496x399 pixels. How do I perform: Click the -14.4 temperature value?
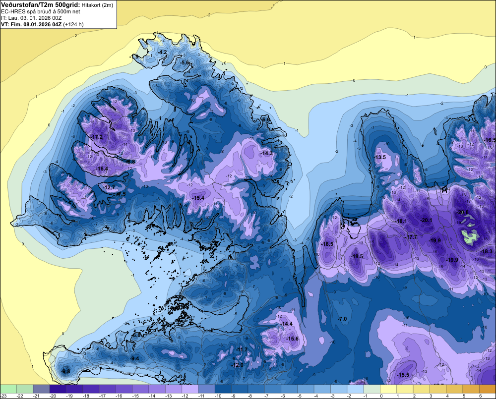tap(287, 324)
